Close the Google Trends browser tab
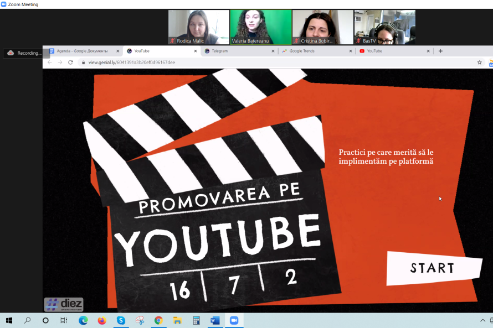 [x=351, y=51]
